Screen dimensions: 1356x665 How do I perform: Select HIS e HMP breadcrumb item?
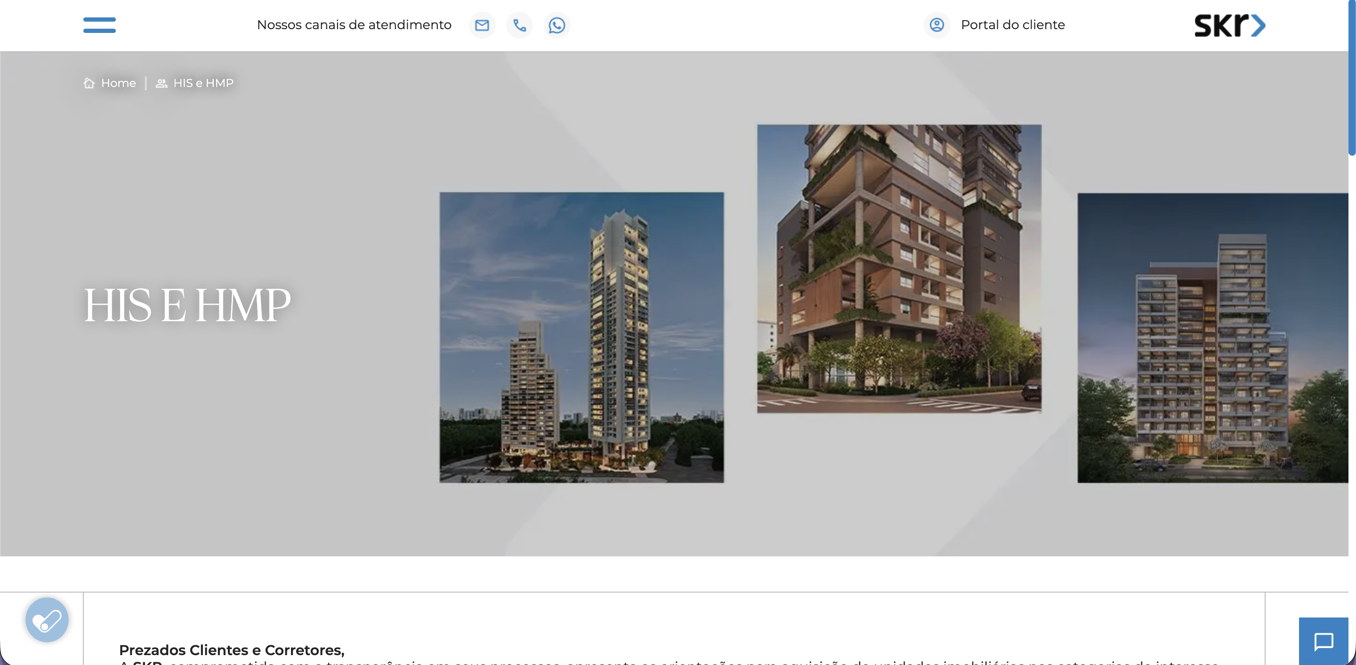pos(203,83)
